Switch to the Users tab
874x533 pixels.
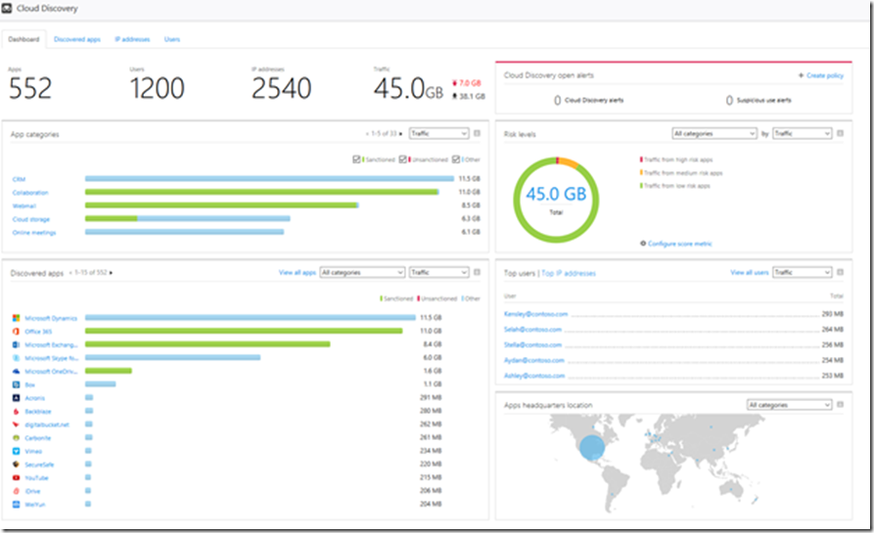171,39
